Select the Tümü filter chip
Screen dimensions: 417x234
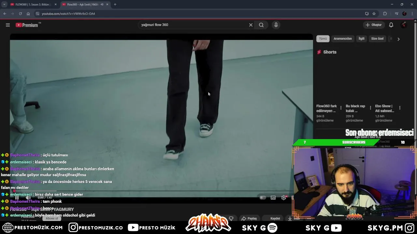pyautogui.click(x=323, y=39)
